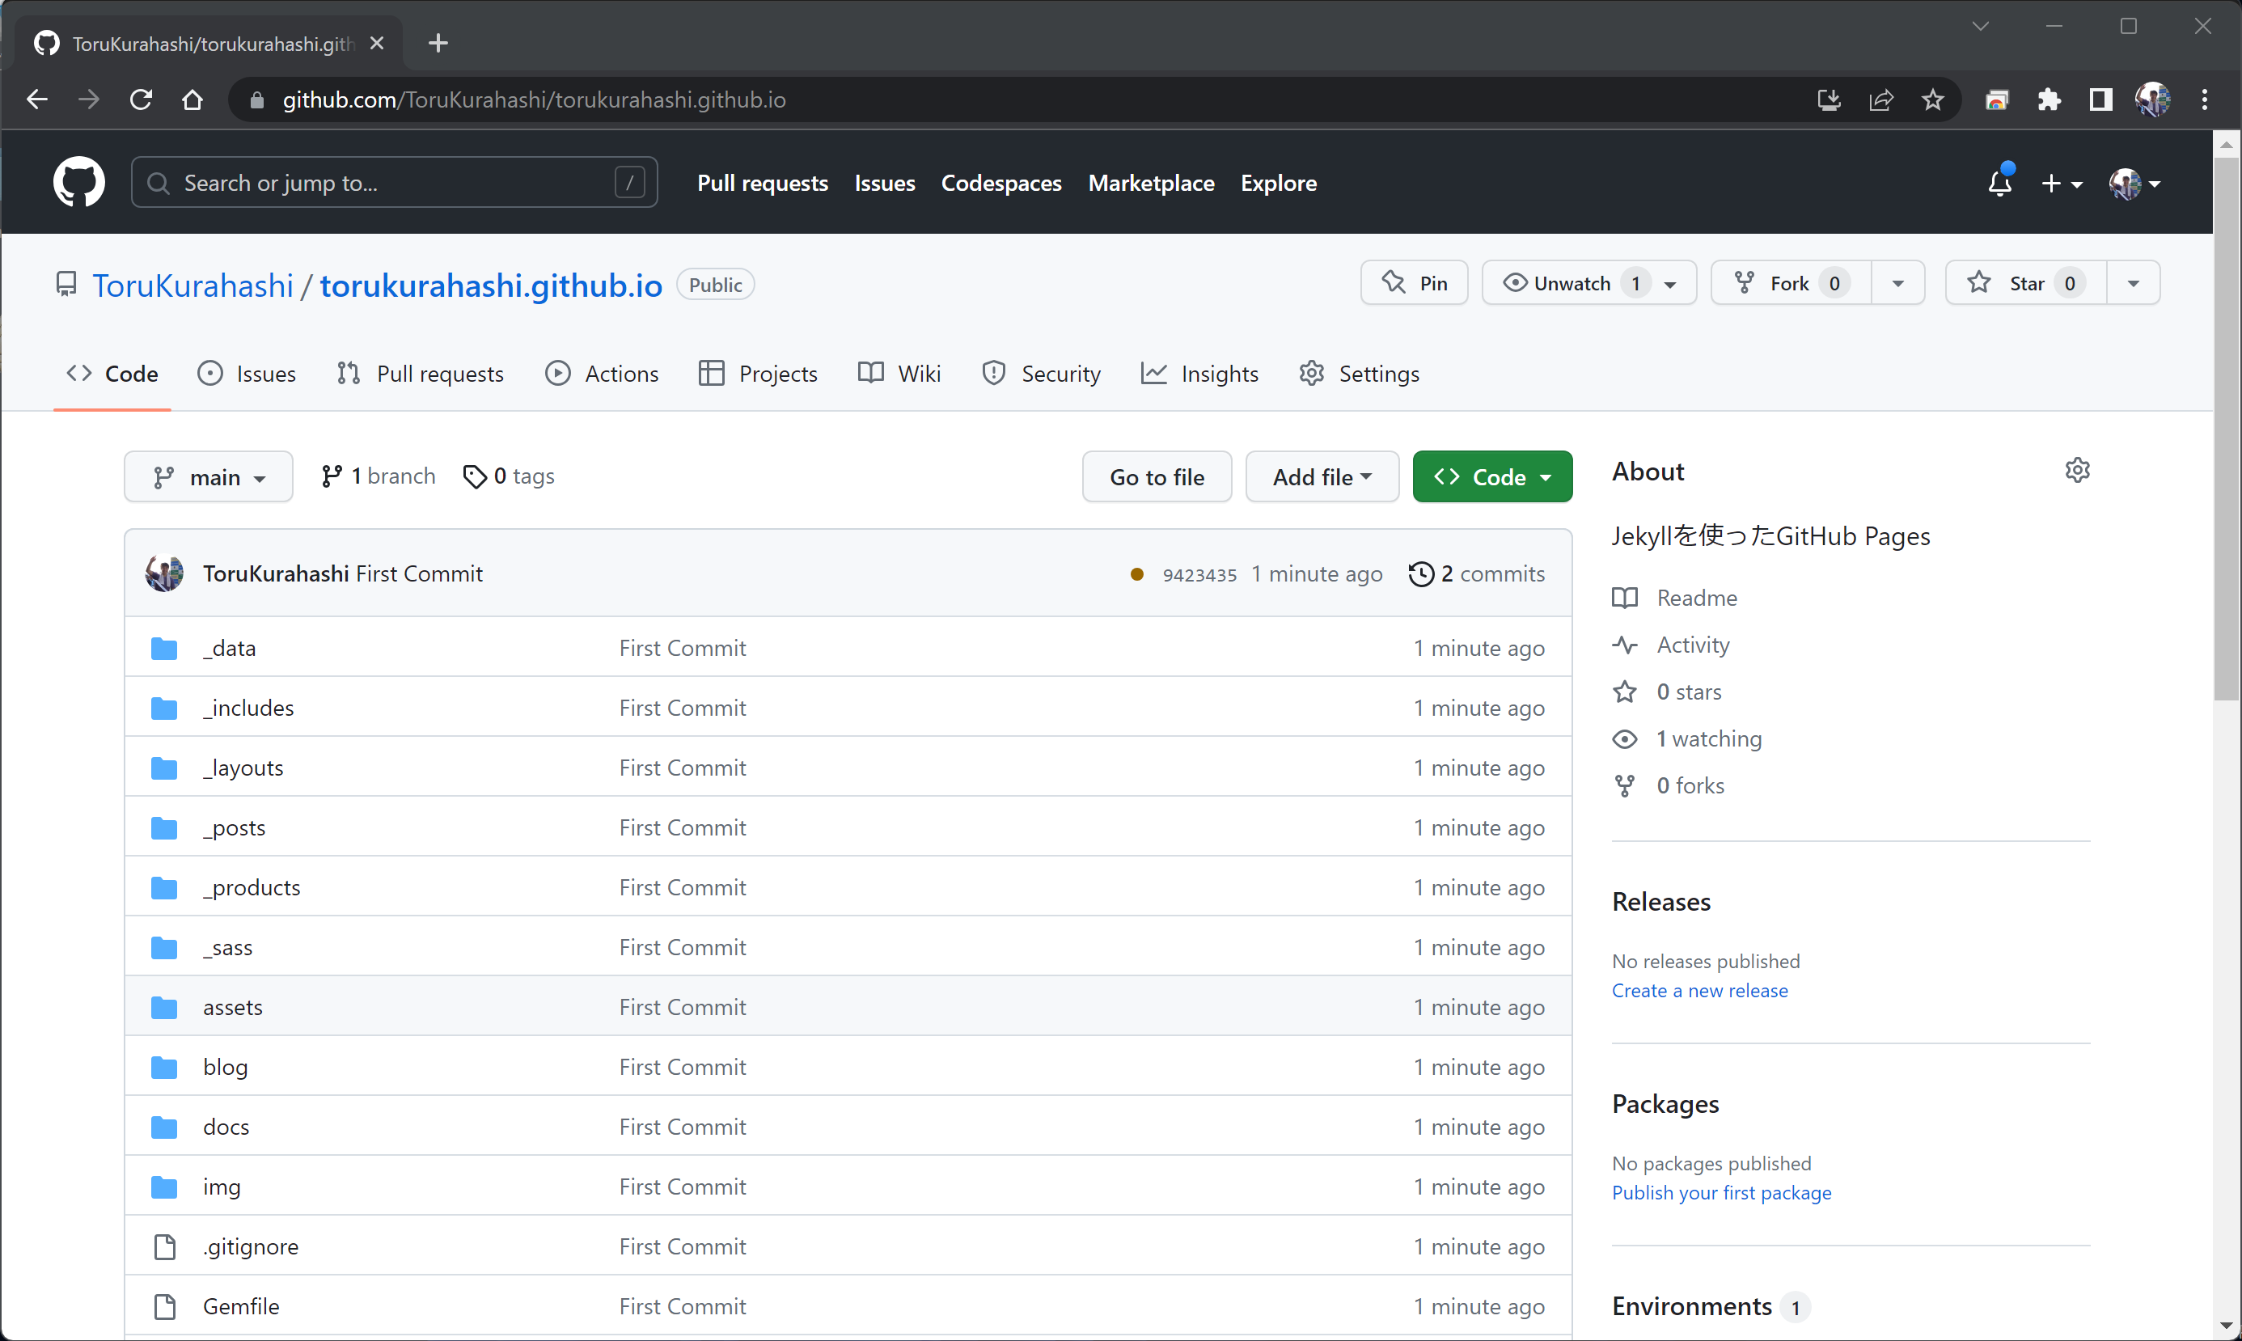Switch to repository Pull requests tab
Screen dimensions: 2242x1341
421,374
